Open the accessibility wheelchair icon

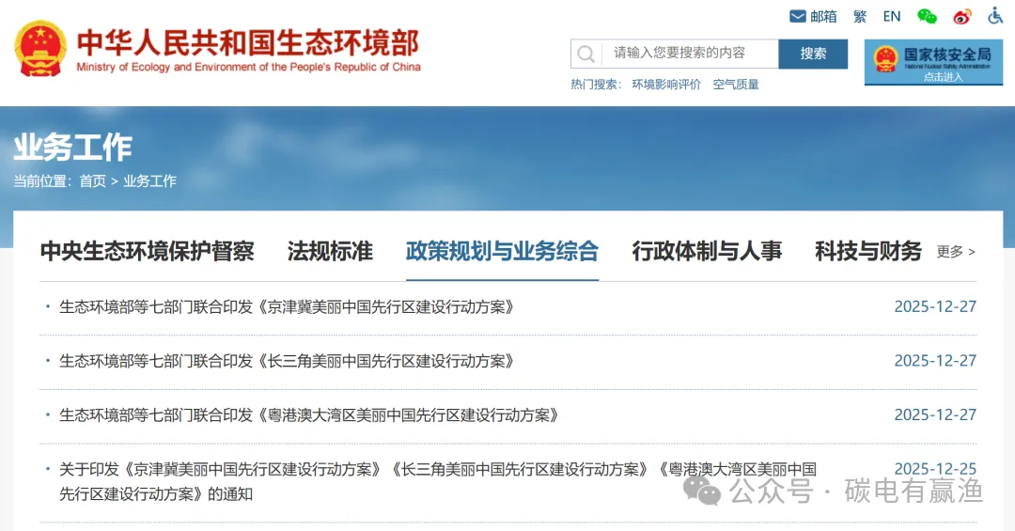point(995,16)
